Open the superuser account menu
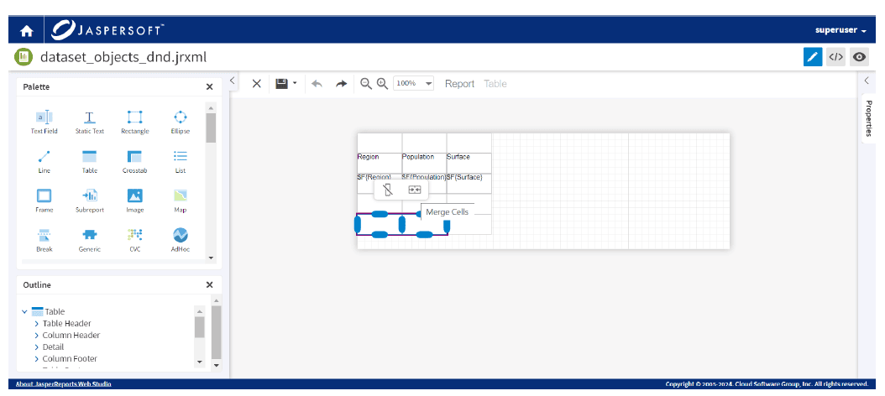Screen dimensions: 885x396 pos(840,30)
